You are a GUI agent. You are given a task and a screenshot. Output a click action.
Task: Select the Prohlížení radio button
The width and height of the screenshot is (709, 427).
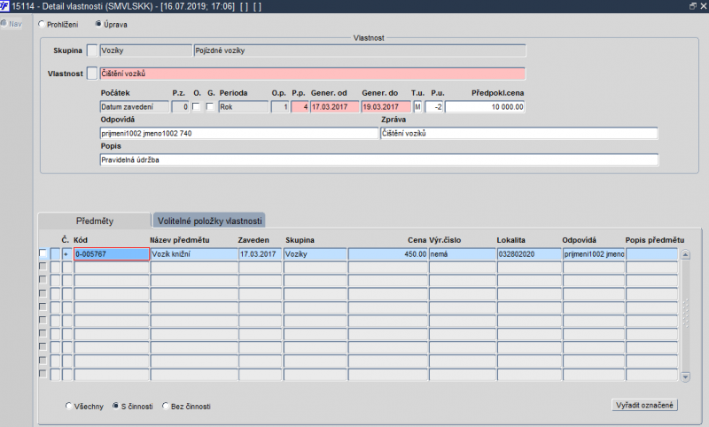tap(42, 25)
